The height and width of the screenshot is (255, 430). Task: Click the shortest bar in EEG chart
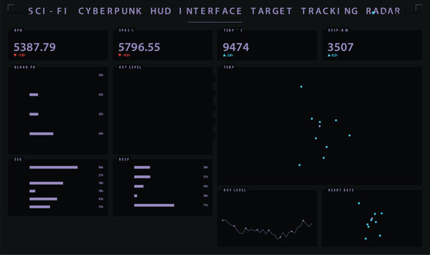click(x=33, y=191)
